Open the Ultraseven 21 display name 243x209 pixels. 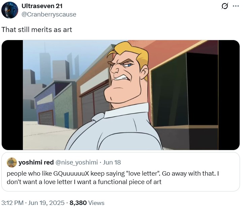pos(42,6)
